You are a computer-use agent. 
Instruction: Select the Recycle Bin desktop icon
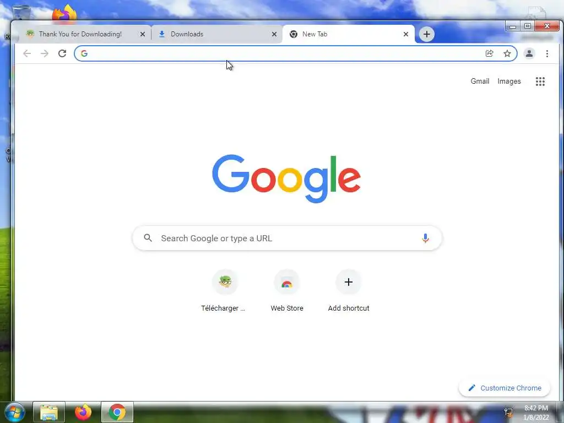click(21, 13)
